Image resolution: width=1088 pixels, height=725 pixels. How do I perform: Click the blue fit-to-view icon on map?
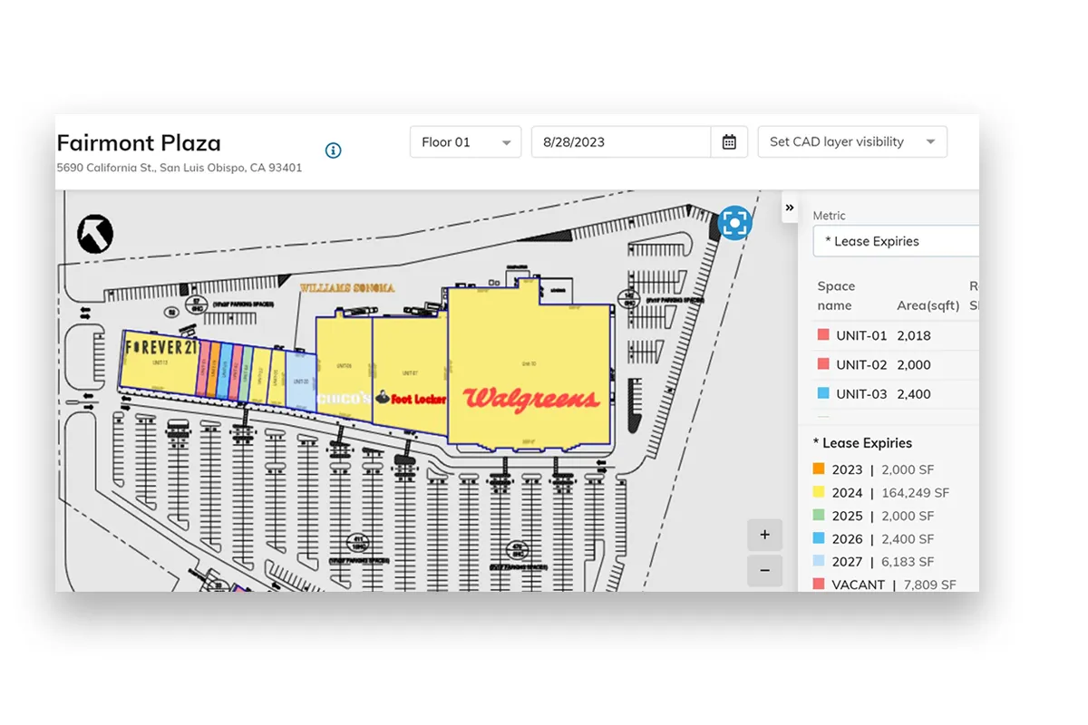click(x=735, y=222)
